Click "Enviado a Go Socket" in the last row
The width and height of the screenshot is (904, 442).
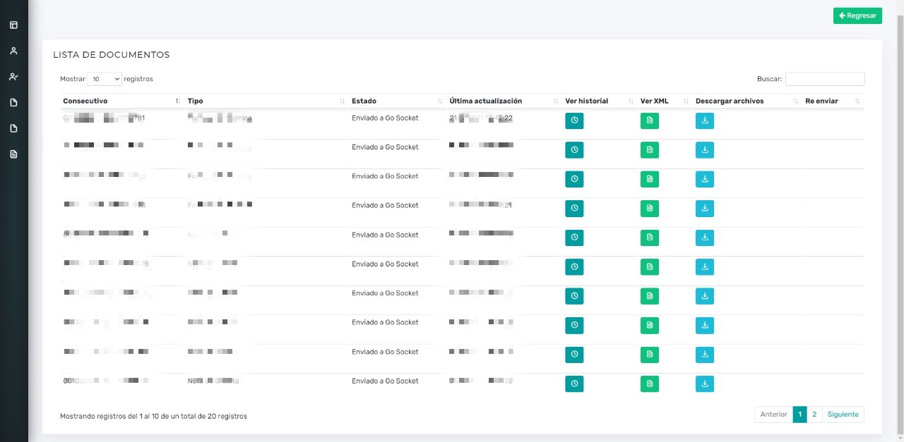click(385, 381)
